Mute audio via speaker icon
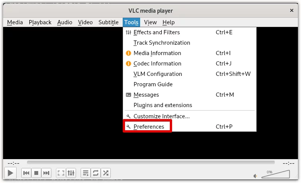 [x=255, y=176]
